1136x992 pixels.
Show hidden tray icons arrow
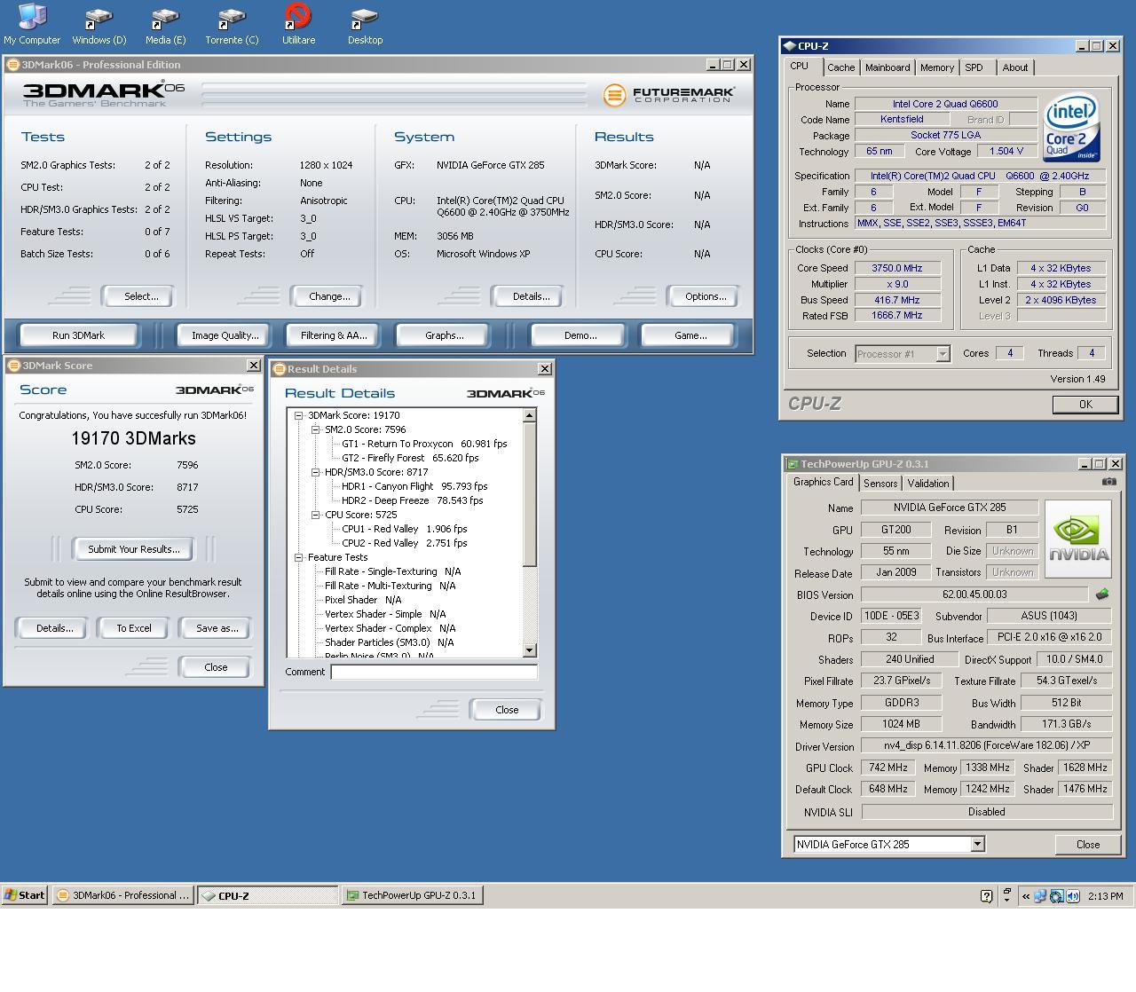coord(1026,896)
